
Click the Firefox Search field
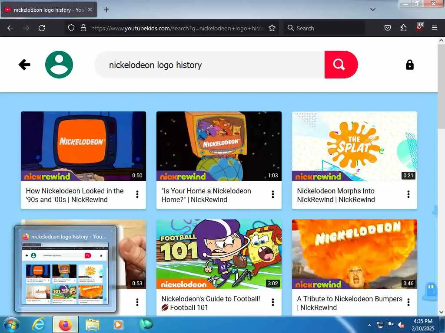[324, 28]
